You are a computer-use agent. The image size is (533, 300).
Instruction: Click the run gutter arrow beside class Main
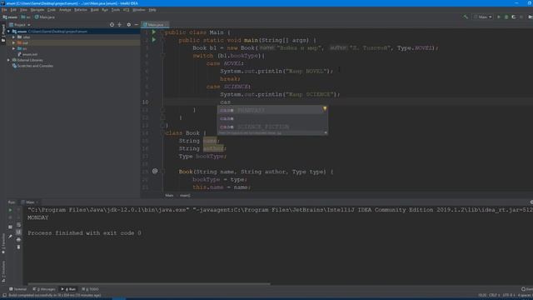(153, 32)
